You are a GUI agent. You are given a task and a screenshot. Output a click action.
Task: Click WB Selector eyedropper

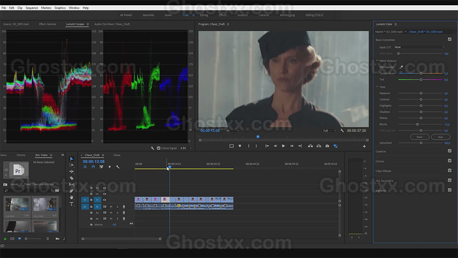[401, 67]
